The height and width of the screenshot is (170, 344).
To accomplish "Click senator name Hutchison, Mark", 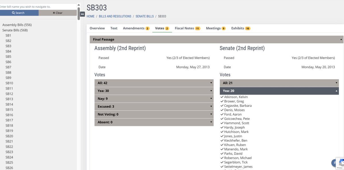I will coord(236,132).
